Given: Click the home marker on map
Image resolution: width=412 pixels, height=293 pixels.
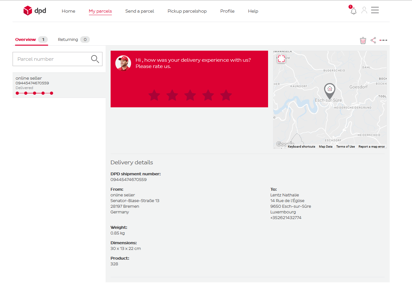Looking at the screenshot, I should 330,89.
